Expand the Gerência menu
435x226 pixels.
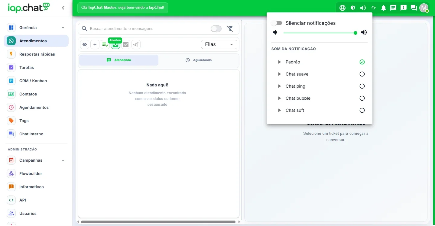36,27
